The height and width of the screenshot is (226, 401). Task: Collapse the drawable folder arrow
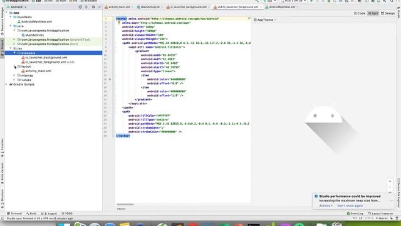coord(14,53)
